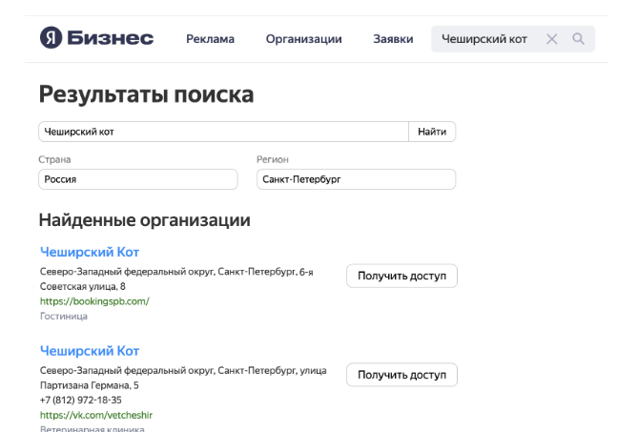Open Чеширский Кот hotel organization link

pos(90,252)
